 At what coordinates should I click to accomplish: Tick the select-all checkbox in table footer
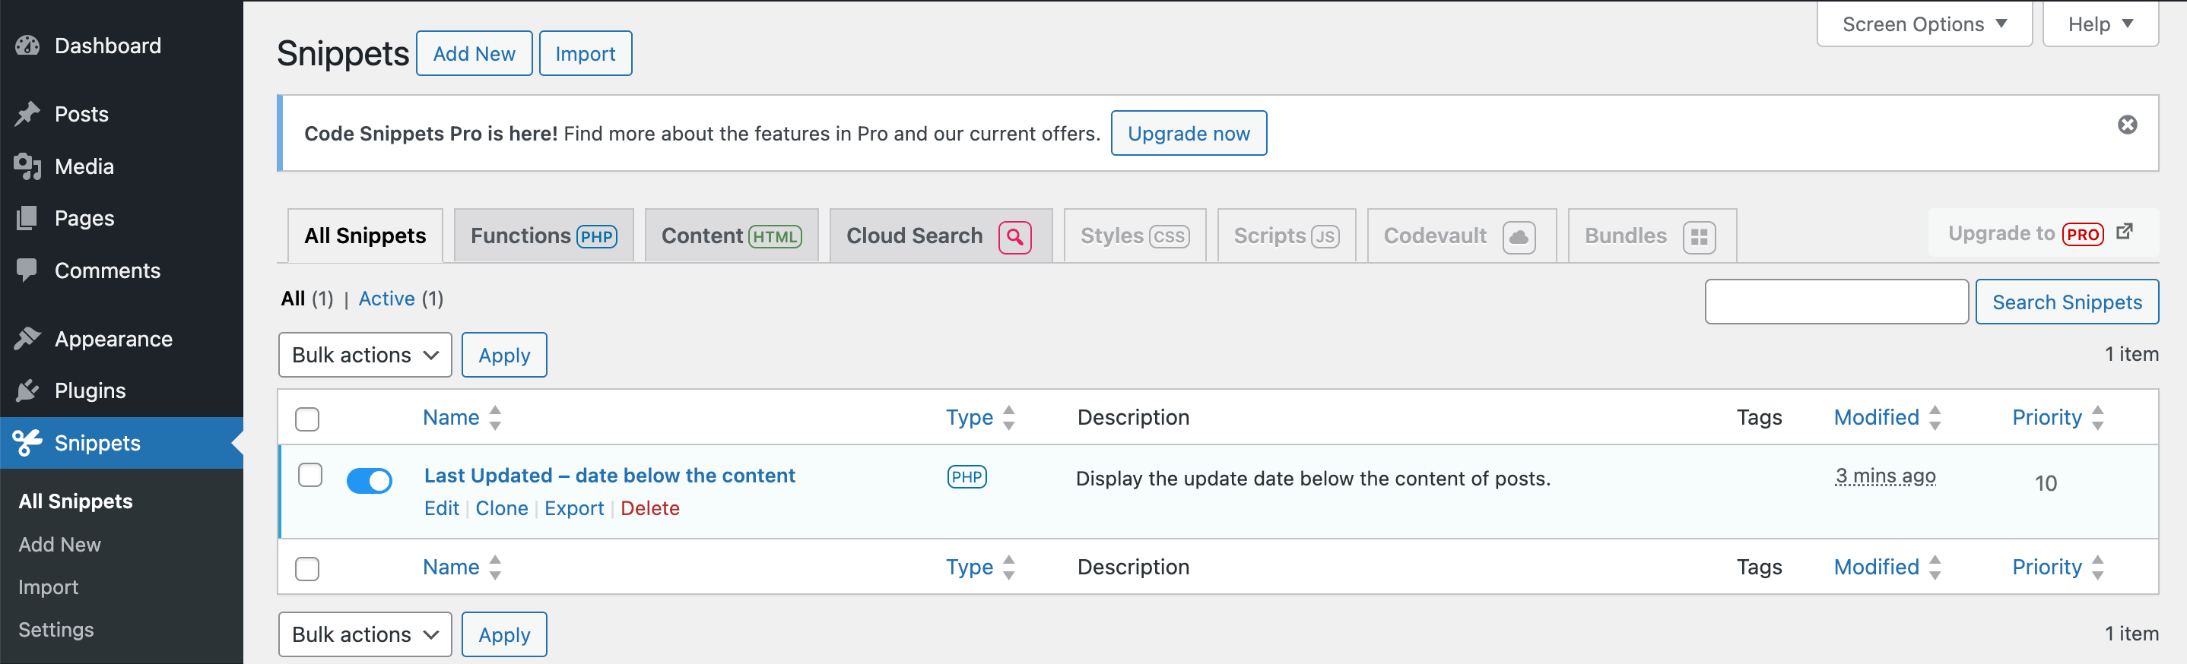(x=307, y=568)
